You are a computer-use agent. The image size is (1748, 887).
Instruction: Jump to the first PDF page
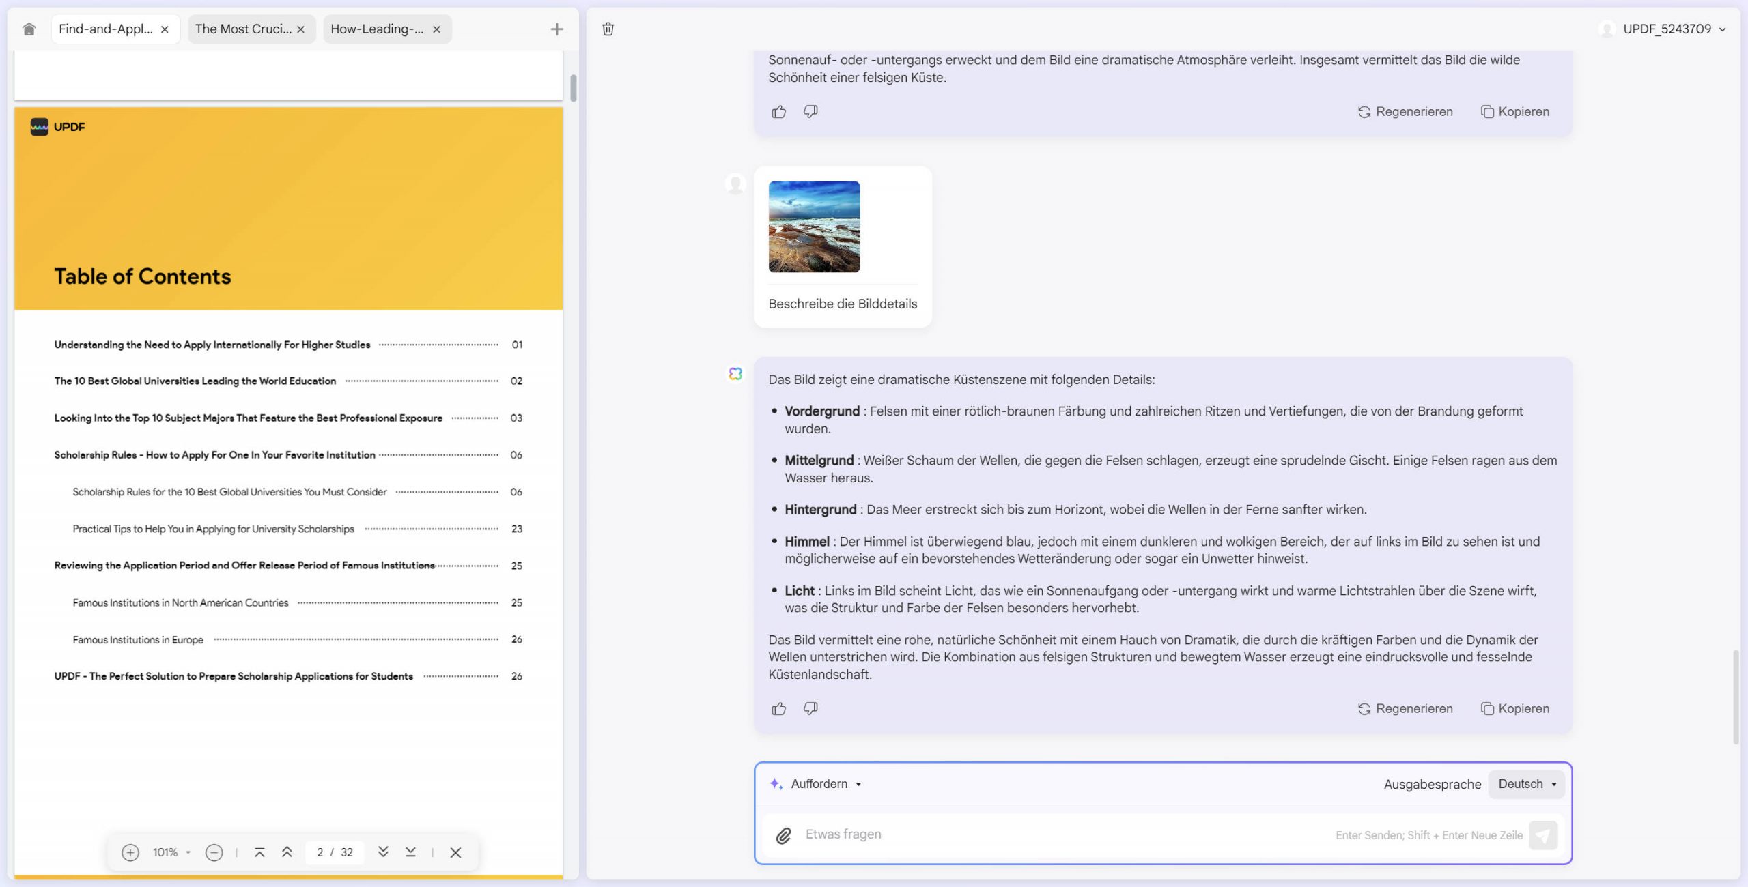point(259,852)
